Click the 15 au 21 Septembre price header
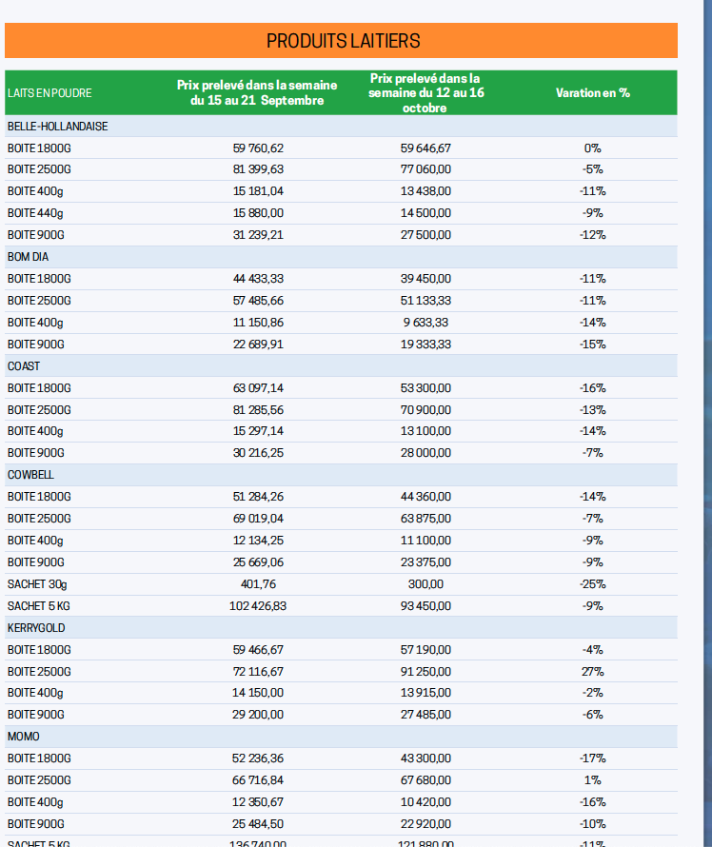 (x=257, y=93)
